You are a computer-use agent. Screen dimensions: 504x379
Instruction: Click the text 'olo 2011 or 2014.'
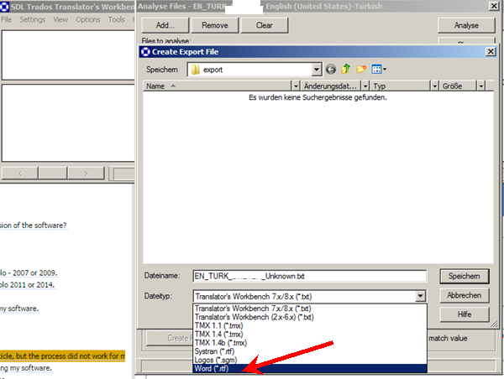tap(27, 284)
